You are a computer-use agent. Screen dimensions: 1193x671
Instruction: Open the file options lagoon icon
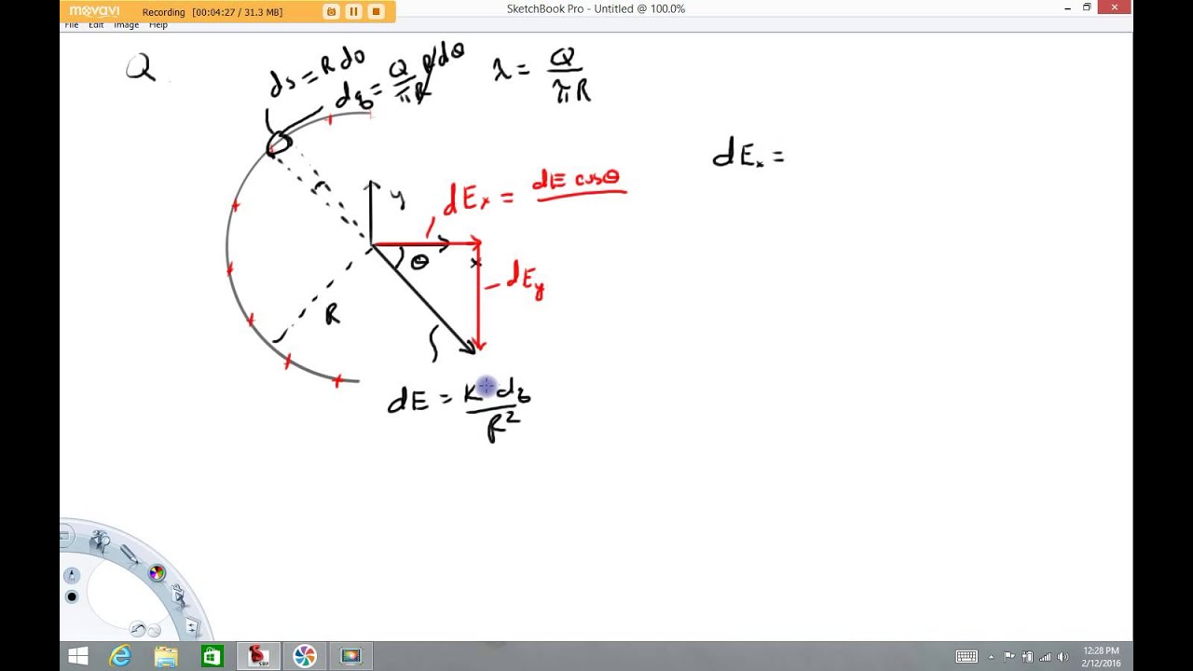192,626
